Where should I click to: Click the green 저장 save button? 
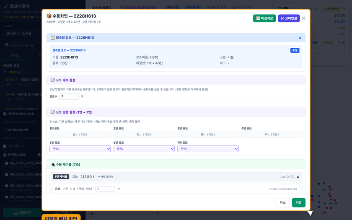pos(298,202)
